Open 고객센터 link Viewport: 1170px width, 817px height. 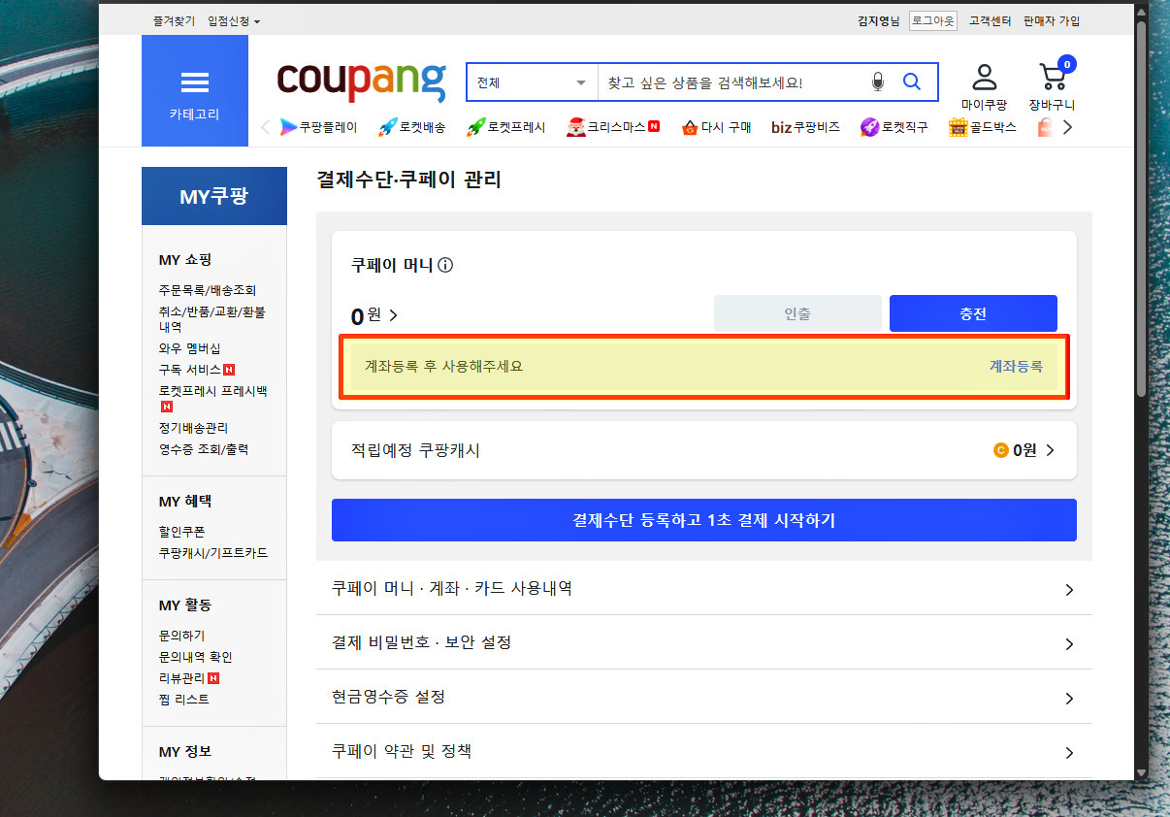(x=990, y=21)
